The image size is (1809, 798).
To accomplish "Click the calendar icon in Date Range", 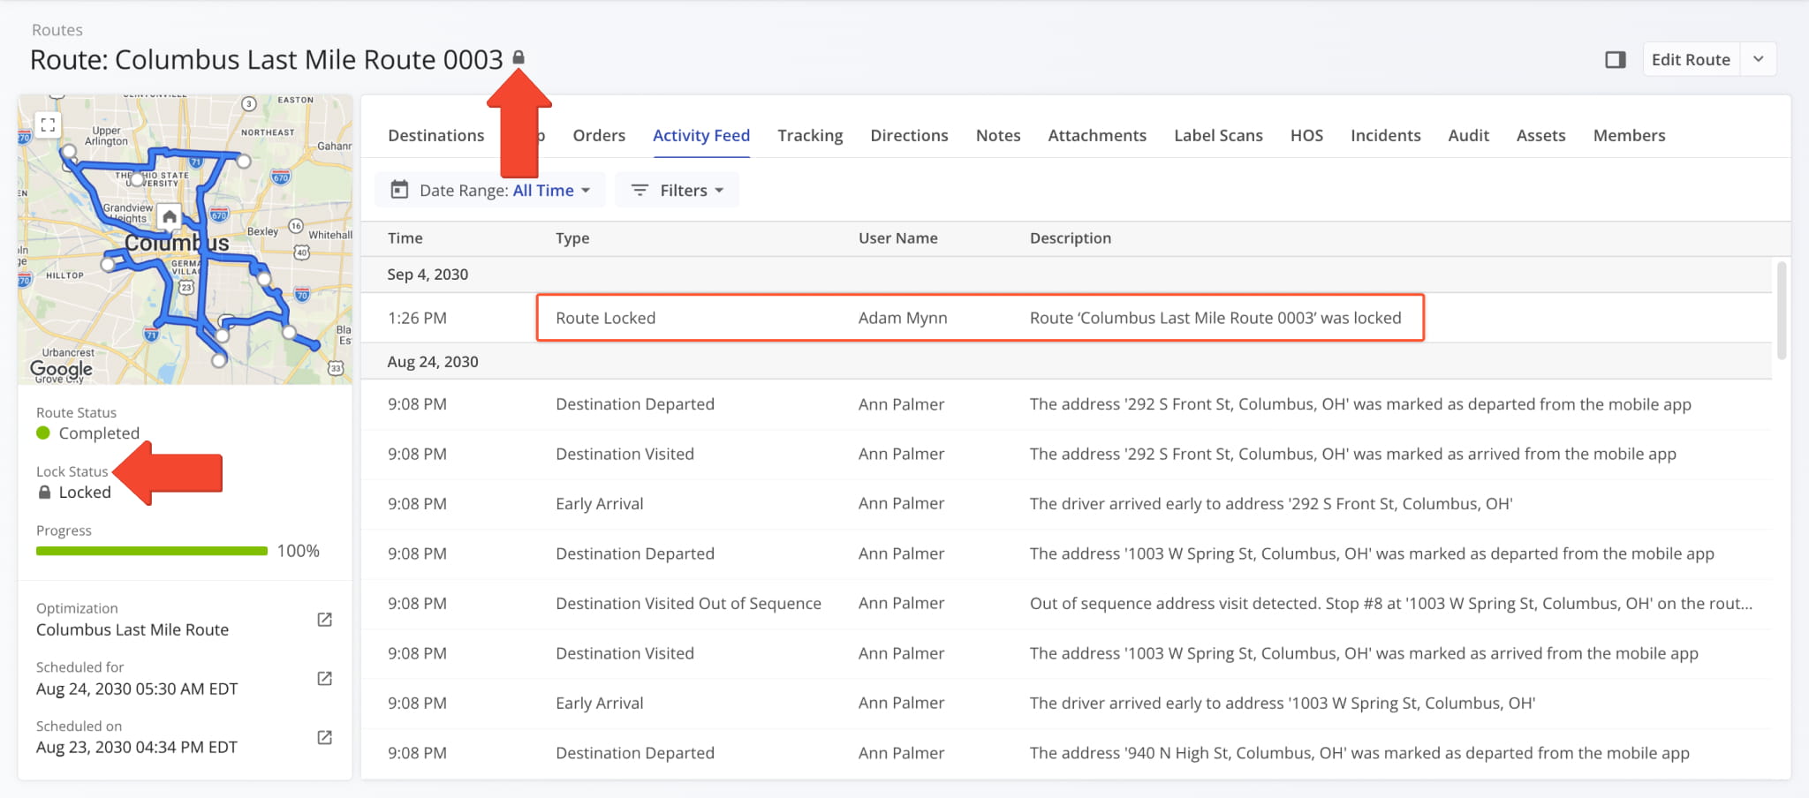I will click(x=399, y=190).
